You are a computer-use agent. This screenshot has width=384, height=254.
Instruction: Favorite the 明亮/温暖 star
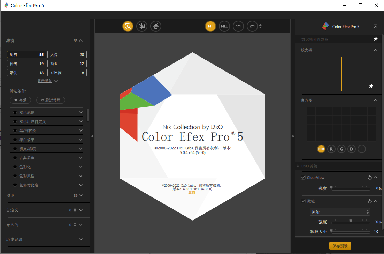(15, 149)
